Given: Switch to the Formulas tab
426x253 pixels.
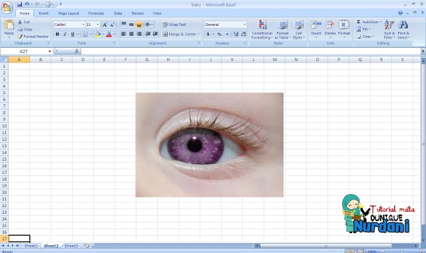Looking at the screenshot, I should click(x=96, y=13).
